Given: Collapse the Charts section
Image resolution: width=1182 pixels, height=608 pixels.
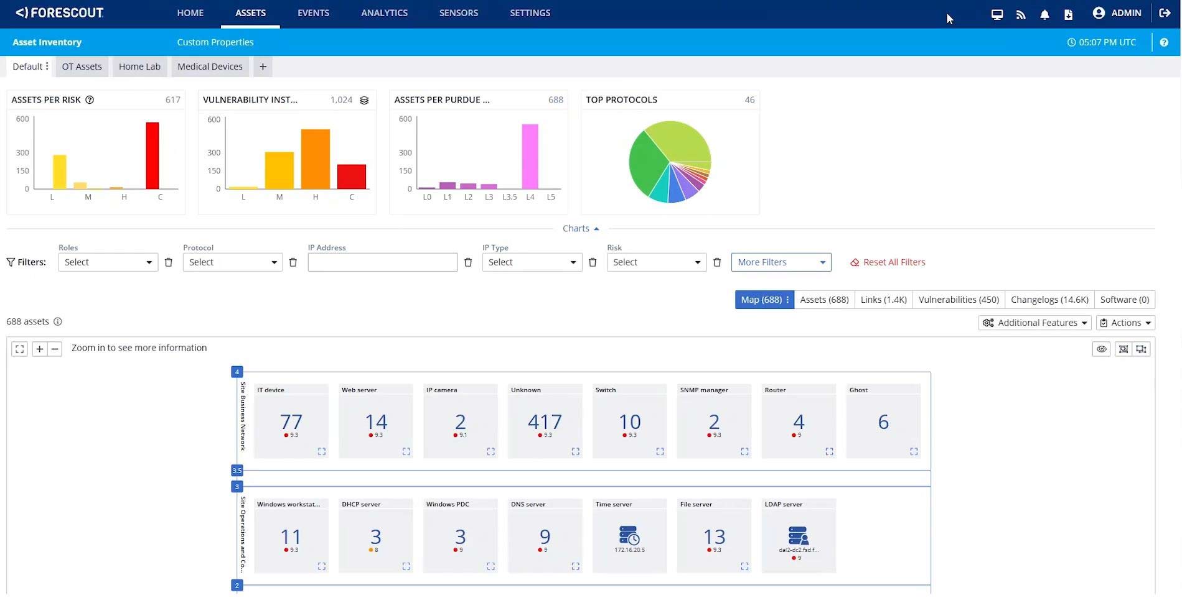Looking at the screenshot, I should coord(581,229).
